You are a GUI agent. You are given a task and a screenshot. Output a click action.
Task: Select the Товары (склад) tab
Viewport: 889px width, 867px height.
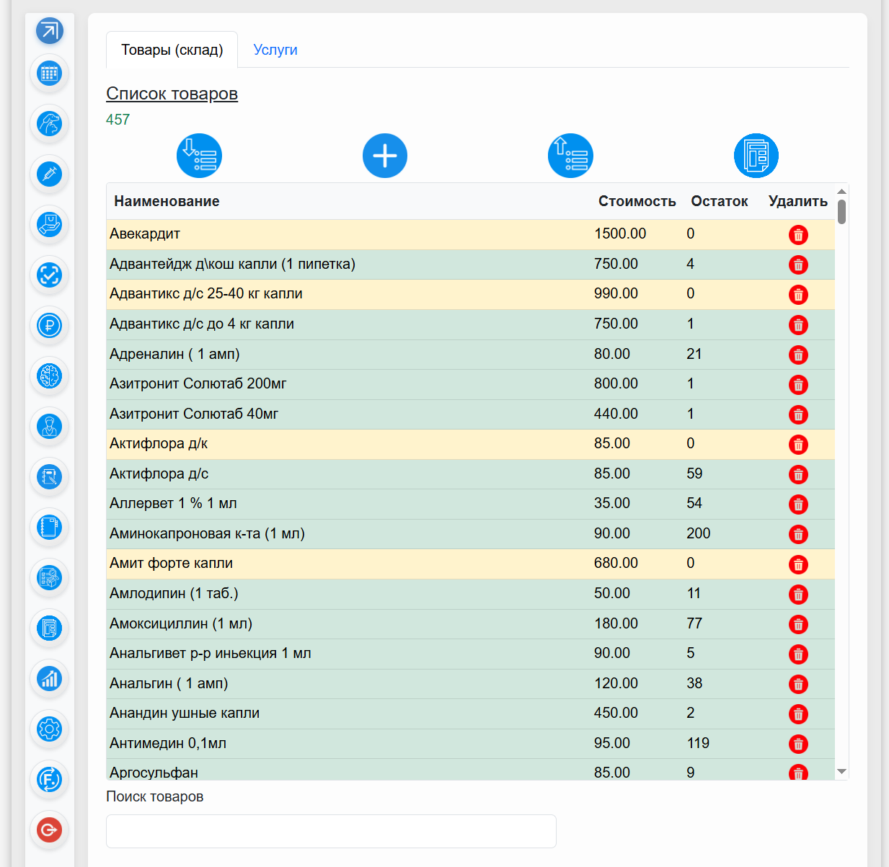172,50
